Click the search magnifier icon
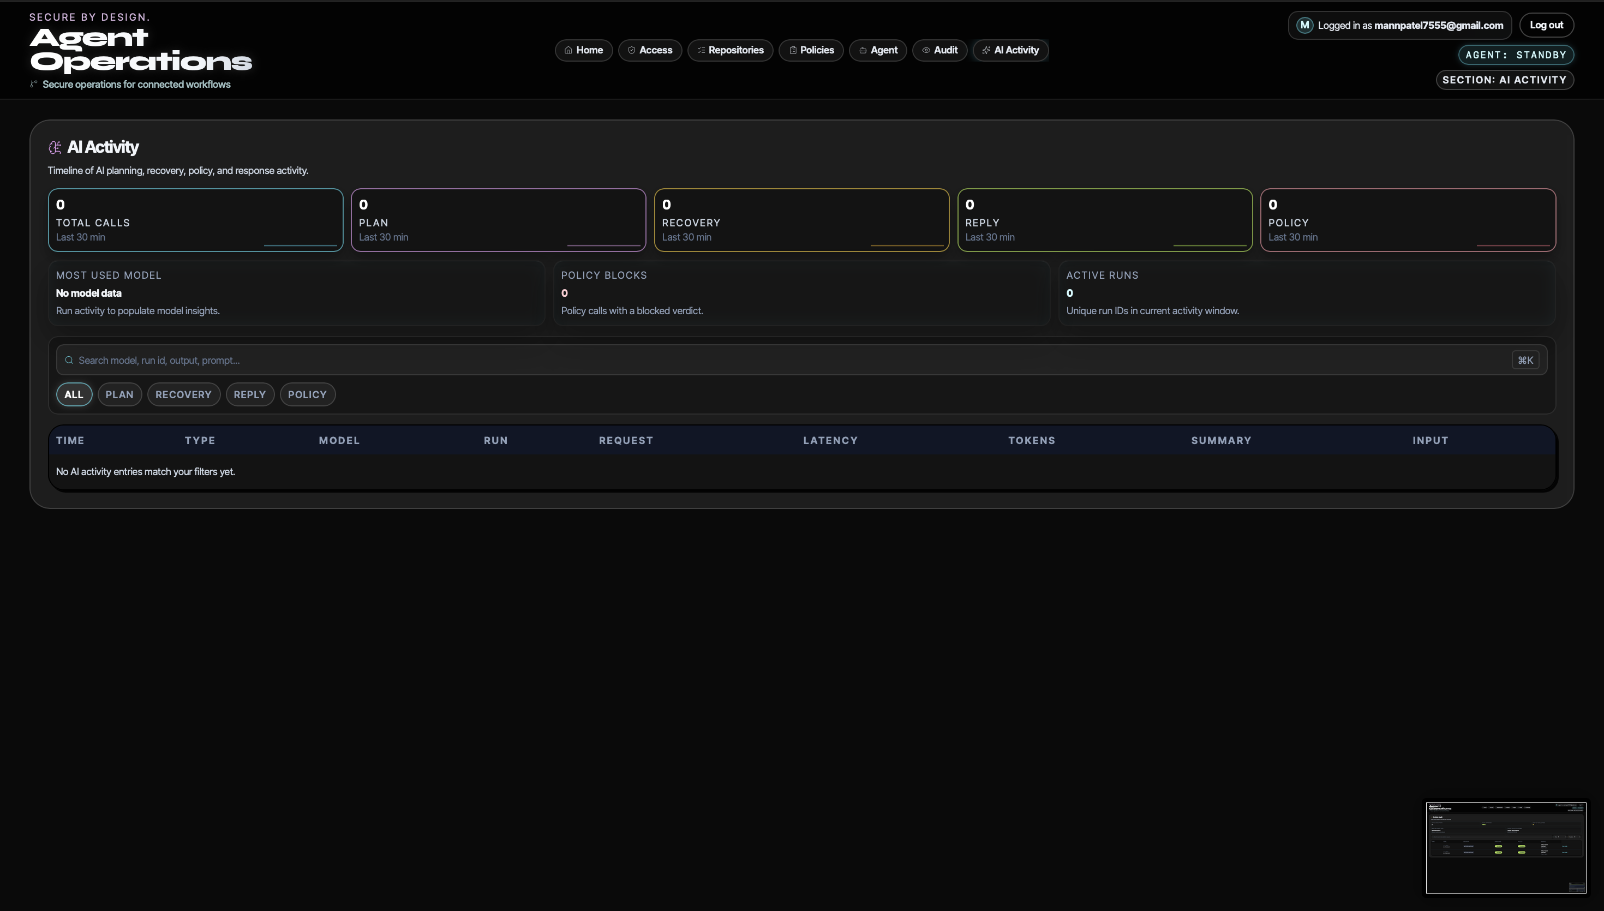 [x=69, y=360]
